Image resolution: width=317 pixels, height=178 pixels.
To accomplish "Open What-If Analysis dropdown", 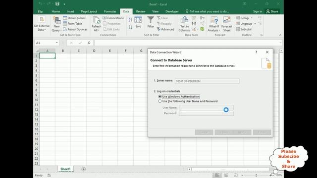I will 214,24.
